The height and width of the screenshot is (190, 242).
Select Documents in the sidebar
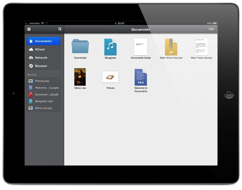pyautogui.click(x=43, y=41)
